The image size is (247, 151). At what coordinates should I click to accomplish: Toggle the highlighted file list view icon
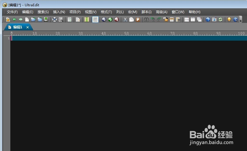point(95,19)
